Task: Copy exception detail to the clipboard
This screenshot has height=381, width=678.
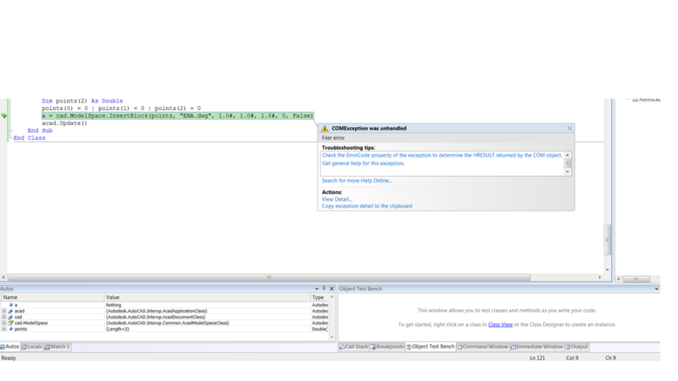Action: pos(367,206)
